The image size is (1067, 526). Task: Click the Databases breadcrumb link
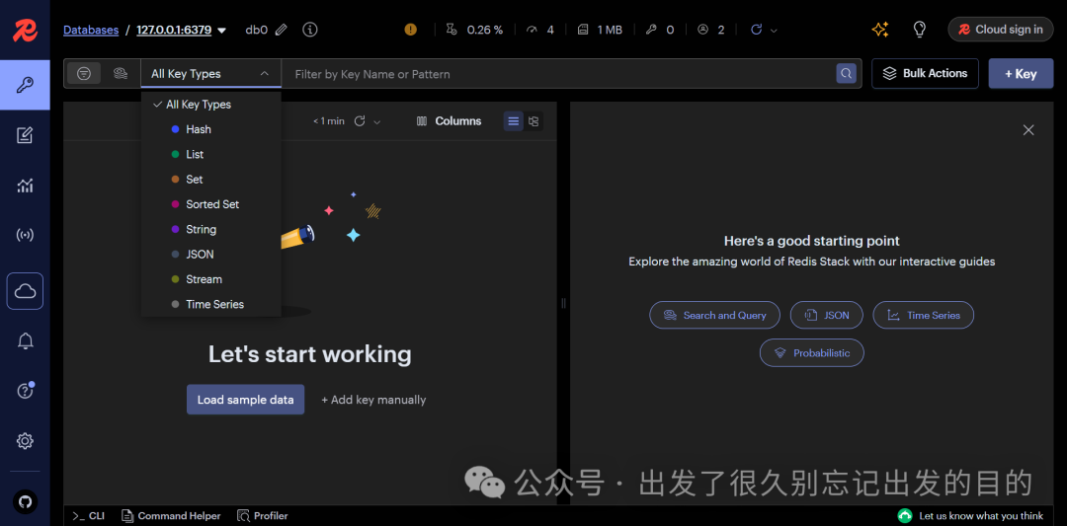point(91,30)
